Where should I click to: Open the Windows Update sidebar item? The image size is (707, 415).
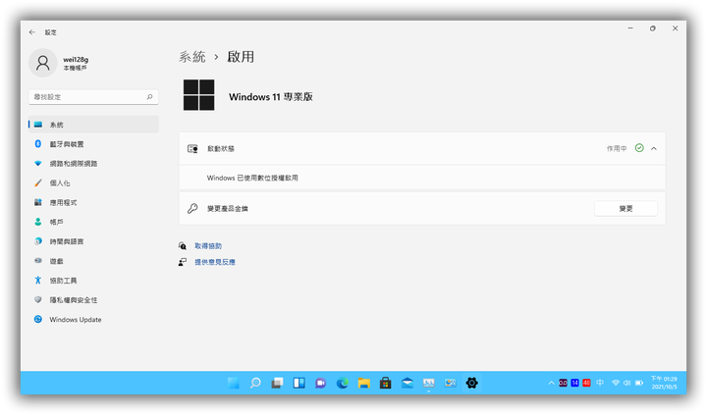(93, 320)
